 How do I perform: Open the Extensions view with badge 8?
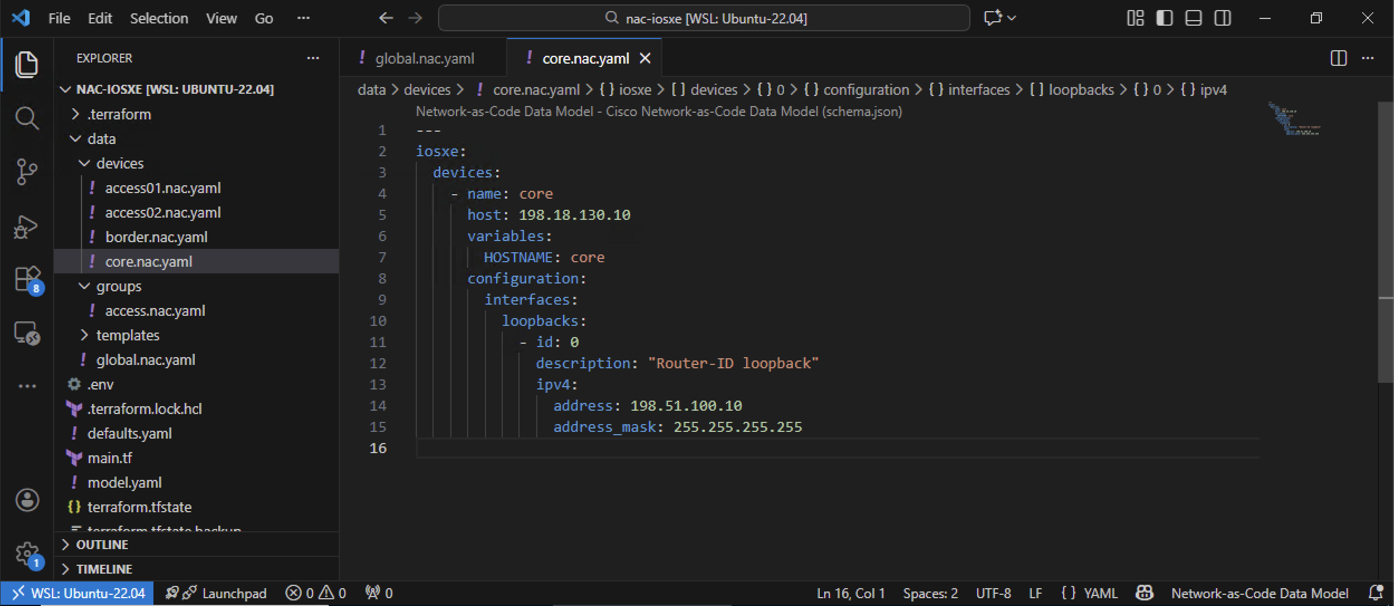pos(28,280)
